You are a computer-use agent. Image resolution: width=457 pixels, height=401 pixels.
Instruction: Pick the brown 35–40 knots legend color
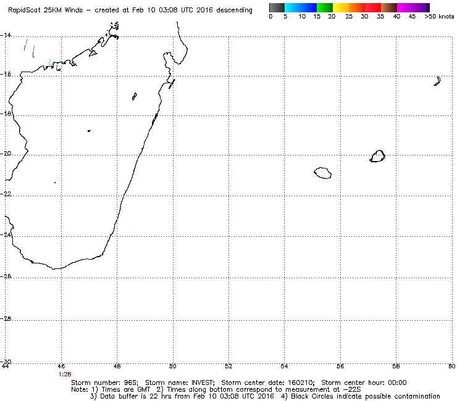389,7
